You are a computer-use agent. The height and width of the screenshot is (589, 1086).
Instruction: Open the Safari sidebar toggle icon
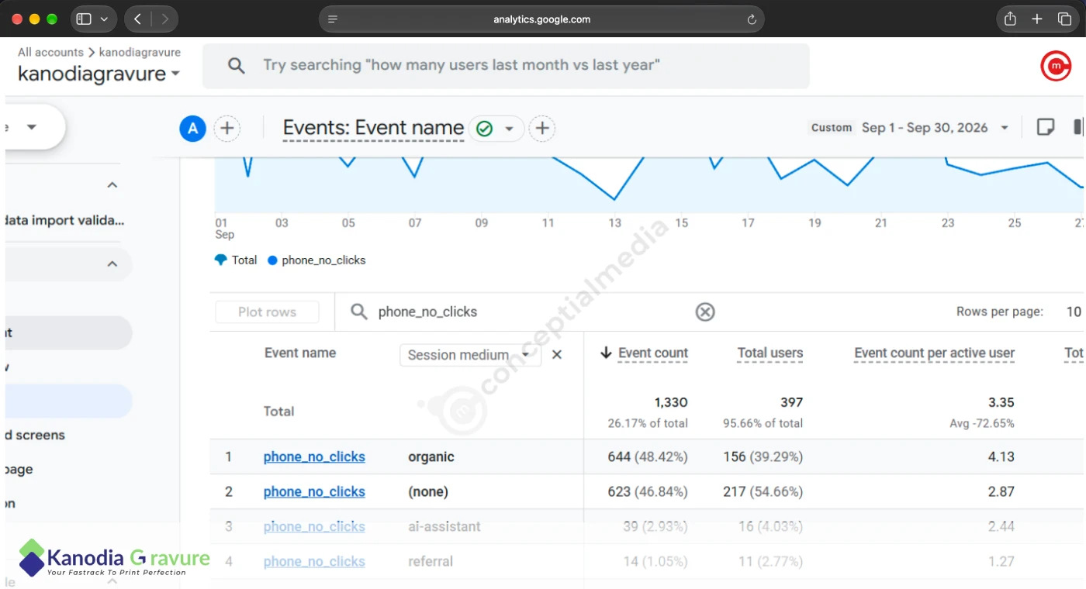pyautogui.click(x=84, y=19)
